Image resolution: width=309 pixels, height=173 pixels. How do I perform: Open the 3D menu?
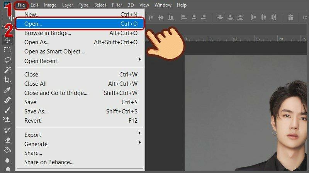[131, 5]
